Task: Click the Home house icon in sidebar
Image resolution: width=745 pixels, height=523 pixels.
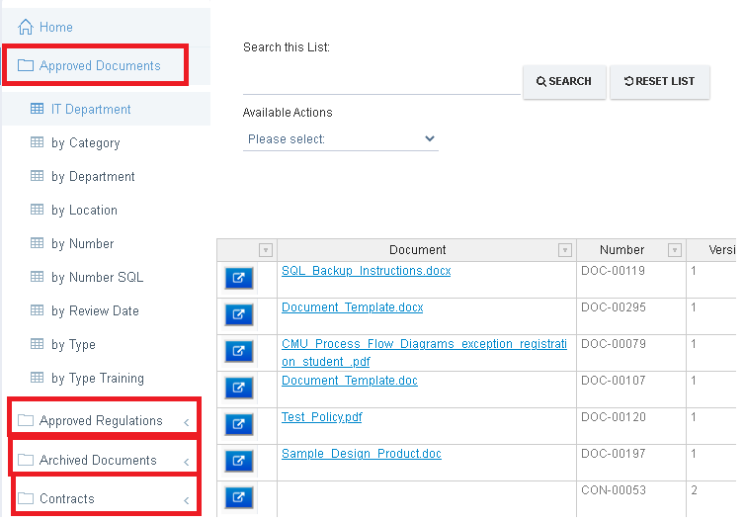Action: [26, 27]
